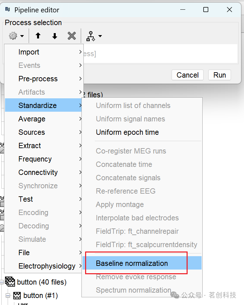This screenshot has width=244, height=305.
Task: Open the Average submenu
Action: click(x=44, y=119)
